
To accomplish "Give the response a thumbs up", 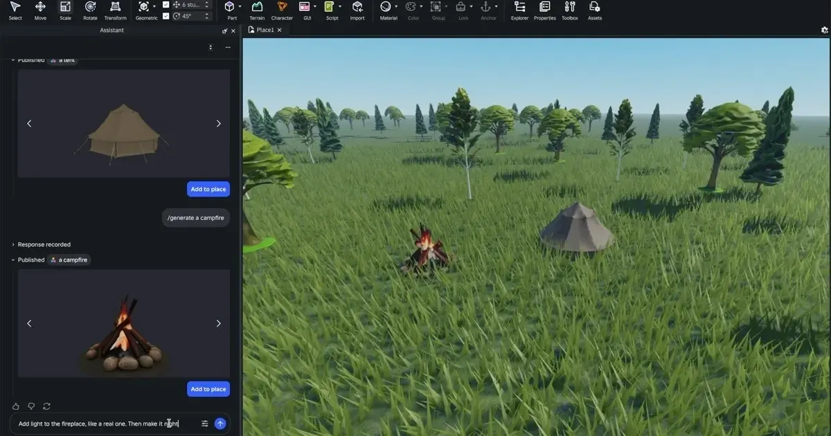I will (16, 406).
